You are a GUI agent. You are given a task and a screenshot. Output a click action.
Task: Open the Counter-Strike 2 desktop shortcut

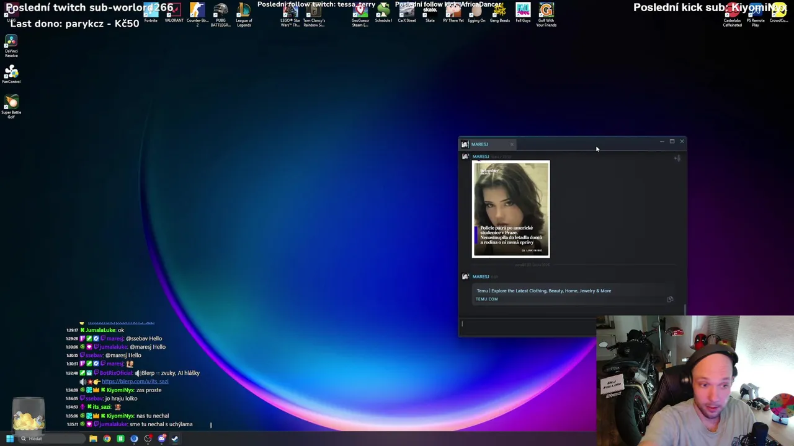(x=197, y=14)
